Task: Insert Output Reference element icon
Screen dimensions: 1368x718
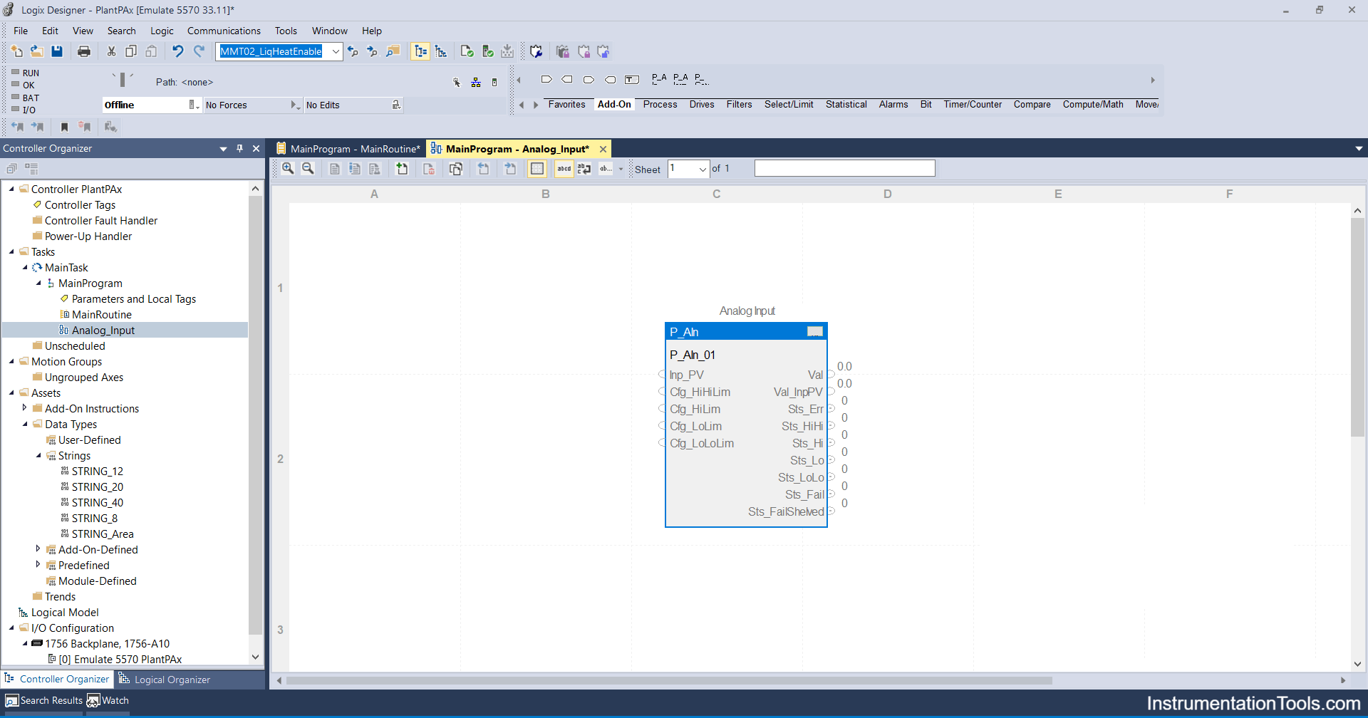Action: pyautogui.click(x=567, y=80)
